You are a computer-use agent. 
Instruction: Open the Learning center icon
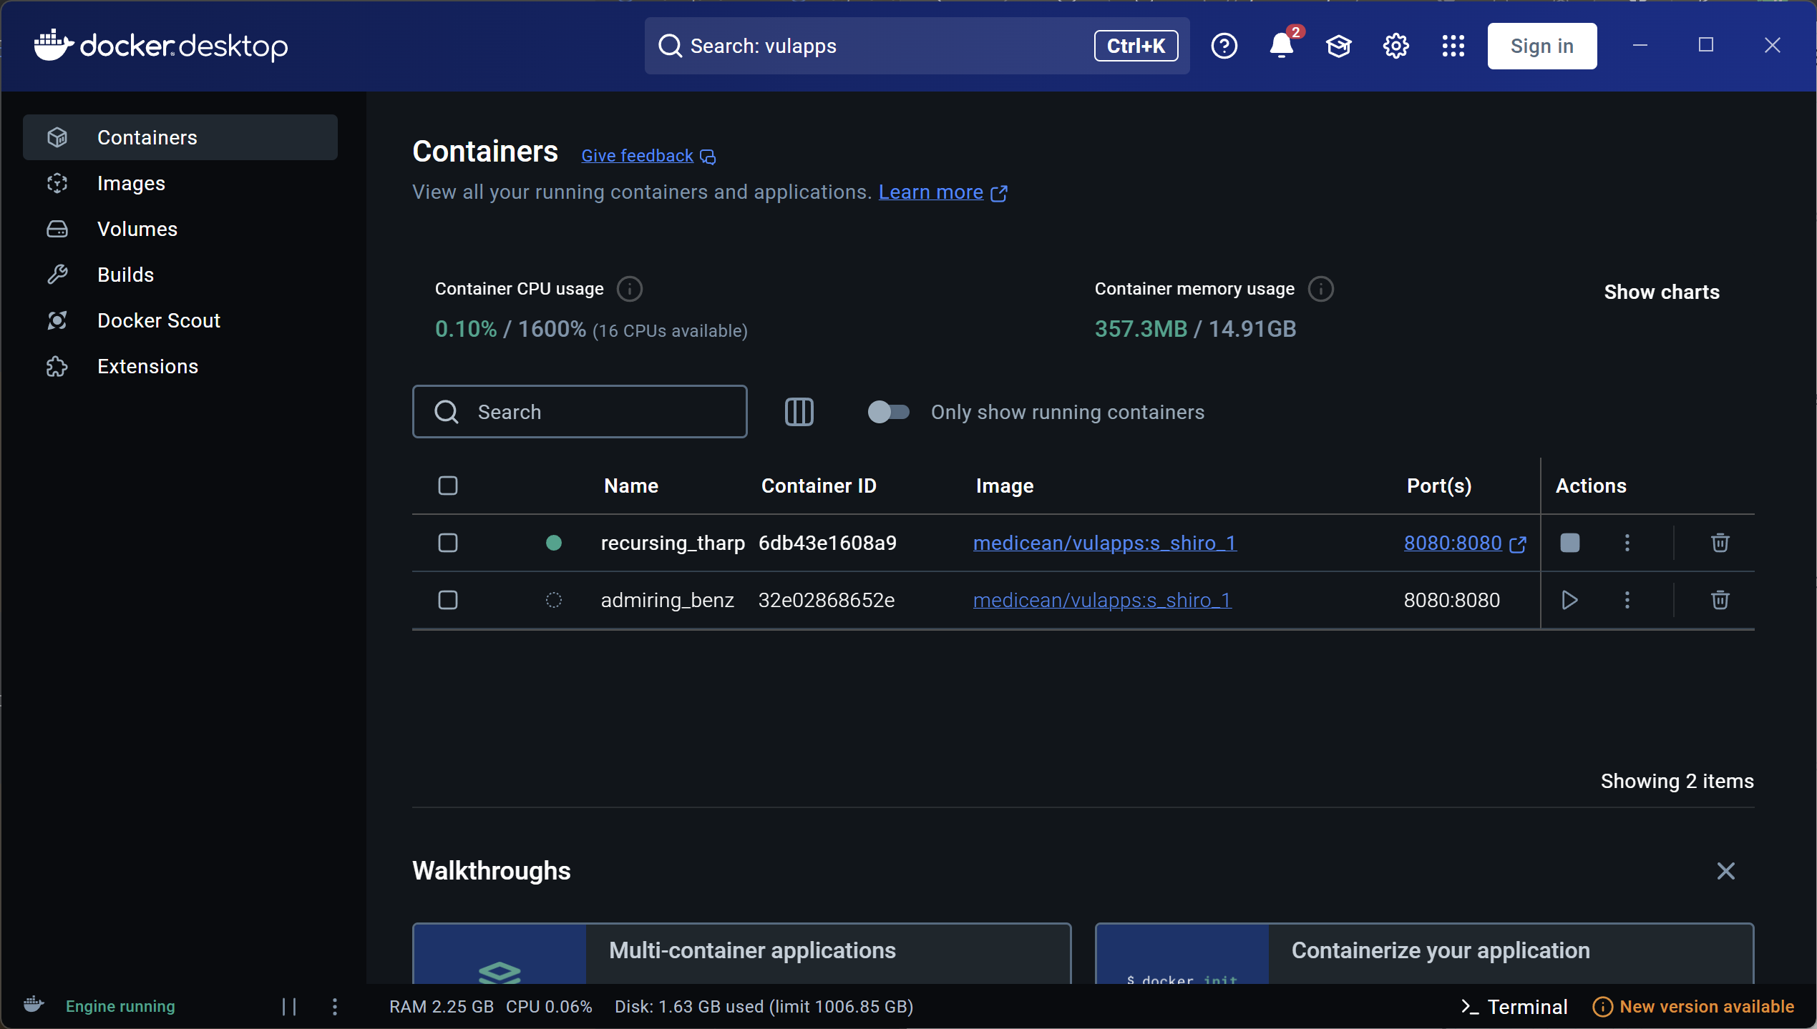pyautogui.click(x=1338, y=46)
